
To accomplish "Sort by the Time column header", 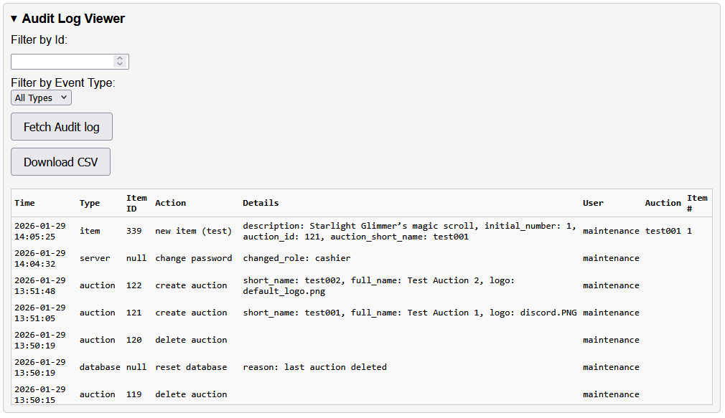I will [x=24, y=203].
